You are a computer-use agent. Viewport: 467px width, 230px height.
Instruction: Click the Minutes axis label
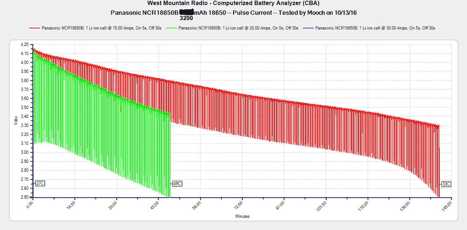pyautogui.click(x=242, y=217)
